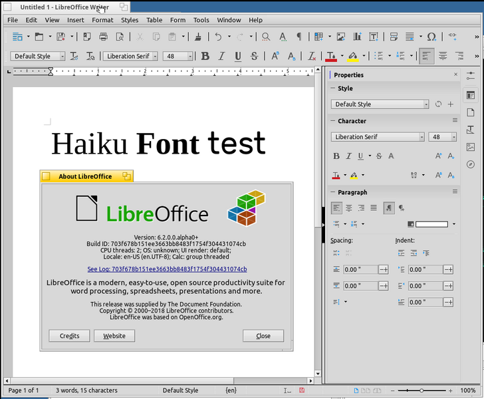Open the Tools menu

point(201,20)
